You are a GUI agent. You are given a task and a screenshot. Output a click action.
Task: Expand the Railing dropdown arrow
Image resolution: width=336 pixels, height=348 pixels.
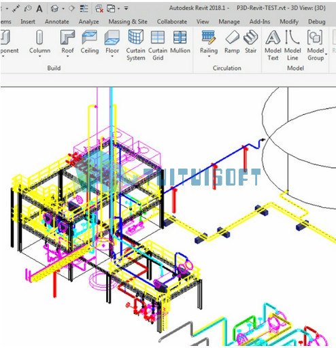[x=209, y=56]
